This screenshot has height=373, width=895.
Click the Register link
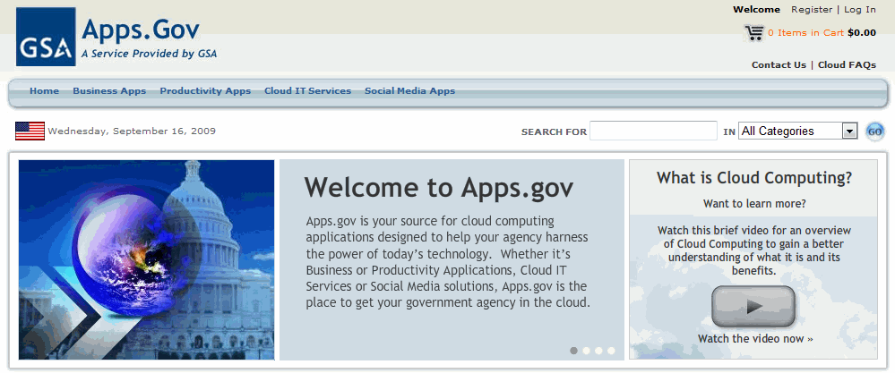(812, 10)
